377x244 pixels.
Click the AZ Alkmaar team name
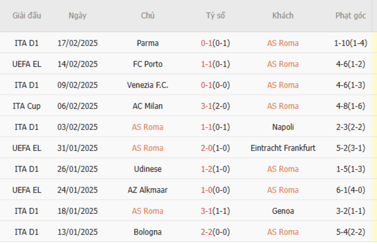pos(148,190)
